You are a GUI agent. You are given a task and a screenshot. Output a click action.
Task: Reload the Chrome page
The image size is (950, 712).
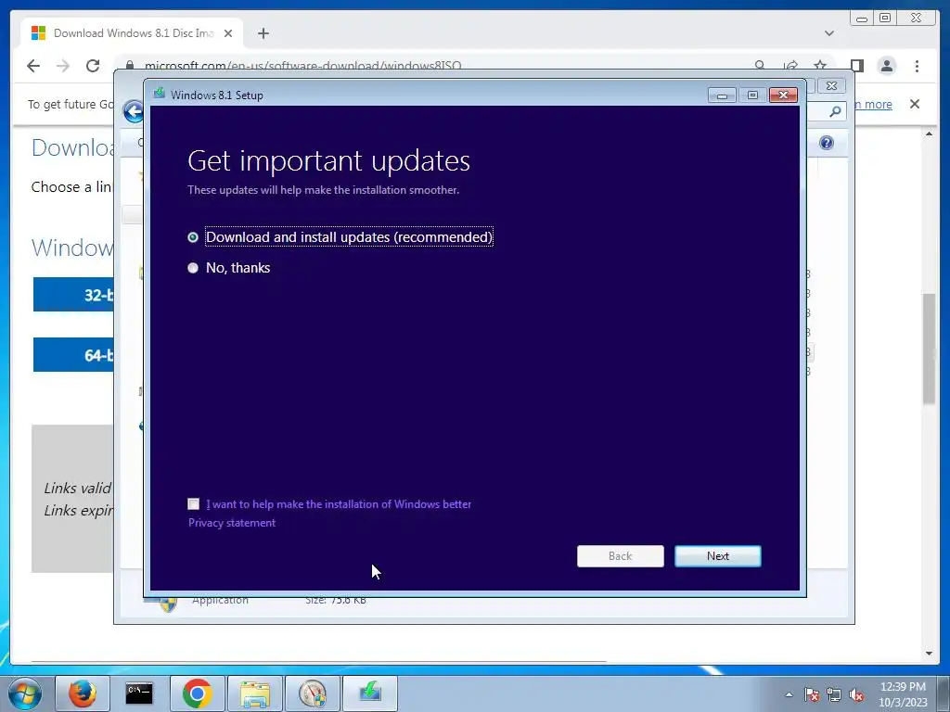click(x=93, y=66)
